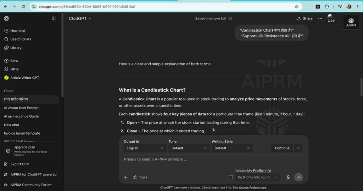363x191 pixels.
Task: Click the New chat pencil icon
Action: pos(6,31)
